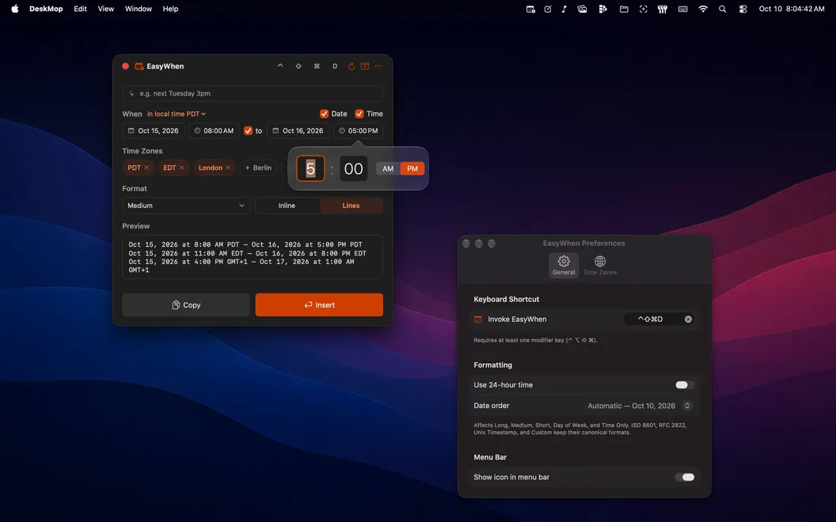Click the orange window icon in the EasyWhen header
The image size is (836, 522).
365,66
